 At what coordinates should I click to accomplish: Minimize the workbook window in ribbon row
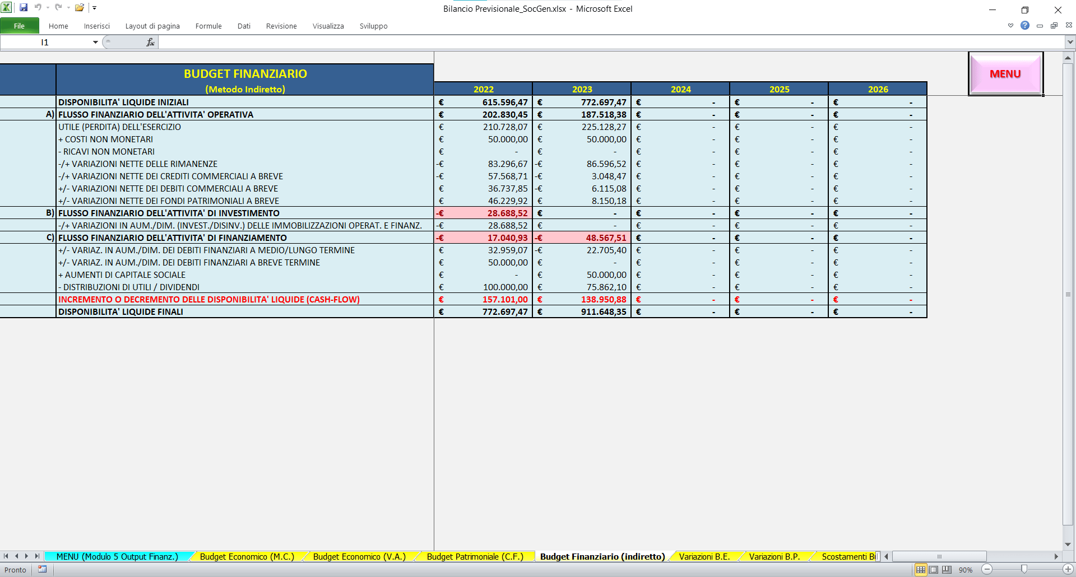[x=1040, y=25]
